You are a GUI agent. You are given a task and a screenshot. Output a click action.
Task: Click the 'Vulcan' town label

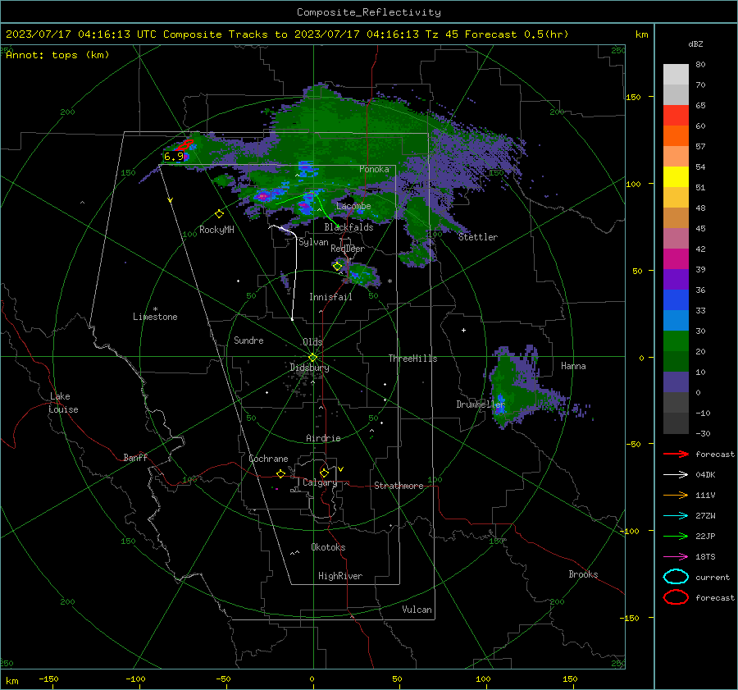417,610
